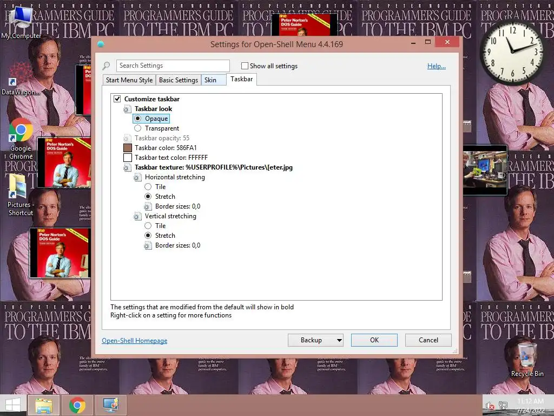554x416 pixels.
Task: Enable the Show all settings checkbox
Action: 245,66
